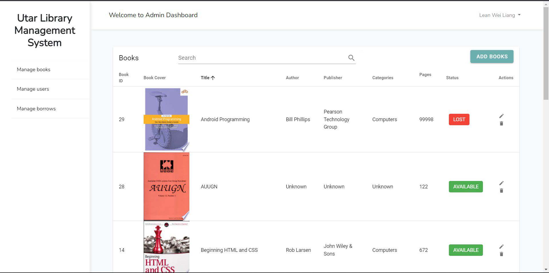
Task: Select the title text Android Programming
Action: (x=225, y=119)
